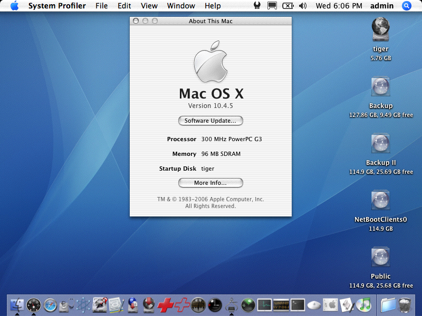Click the More Info... button

click(210, 183)
